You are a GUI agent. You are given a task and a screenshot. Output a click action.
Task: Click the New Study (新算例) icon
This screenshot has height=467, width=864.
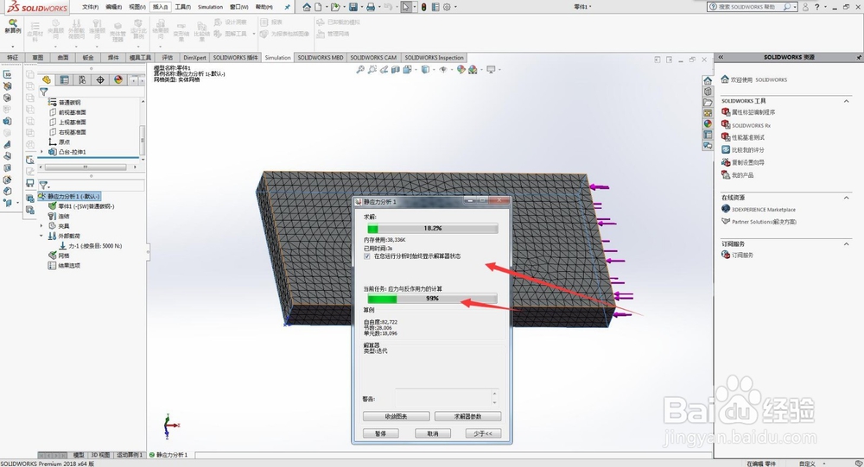point(12,26)
